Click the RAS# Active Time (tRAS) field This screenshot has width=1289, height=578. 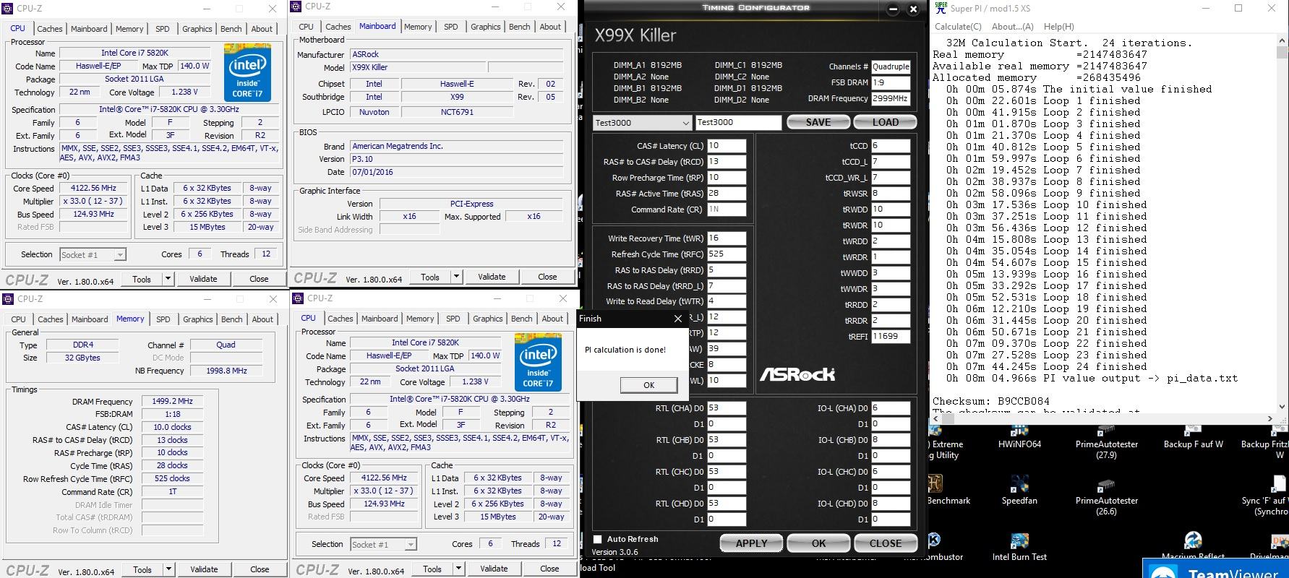(727, 194)
